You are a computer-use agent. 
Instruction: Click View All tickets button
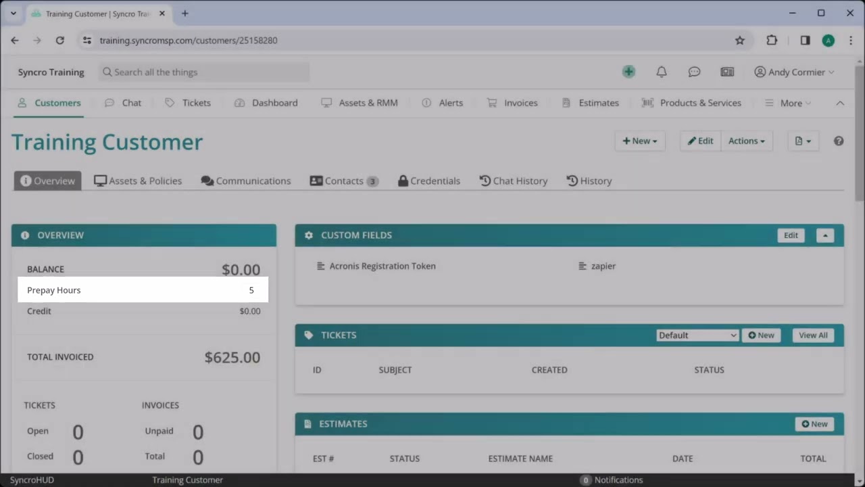point(813,335)
